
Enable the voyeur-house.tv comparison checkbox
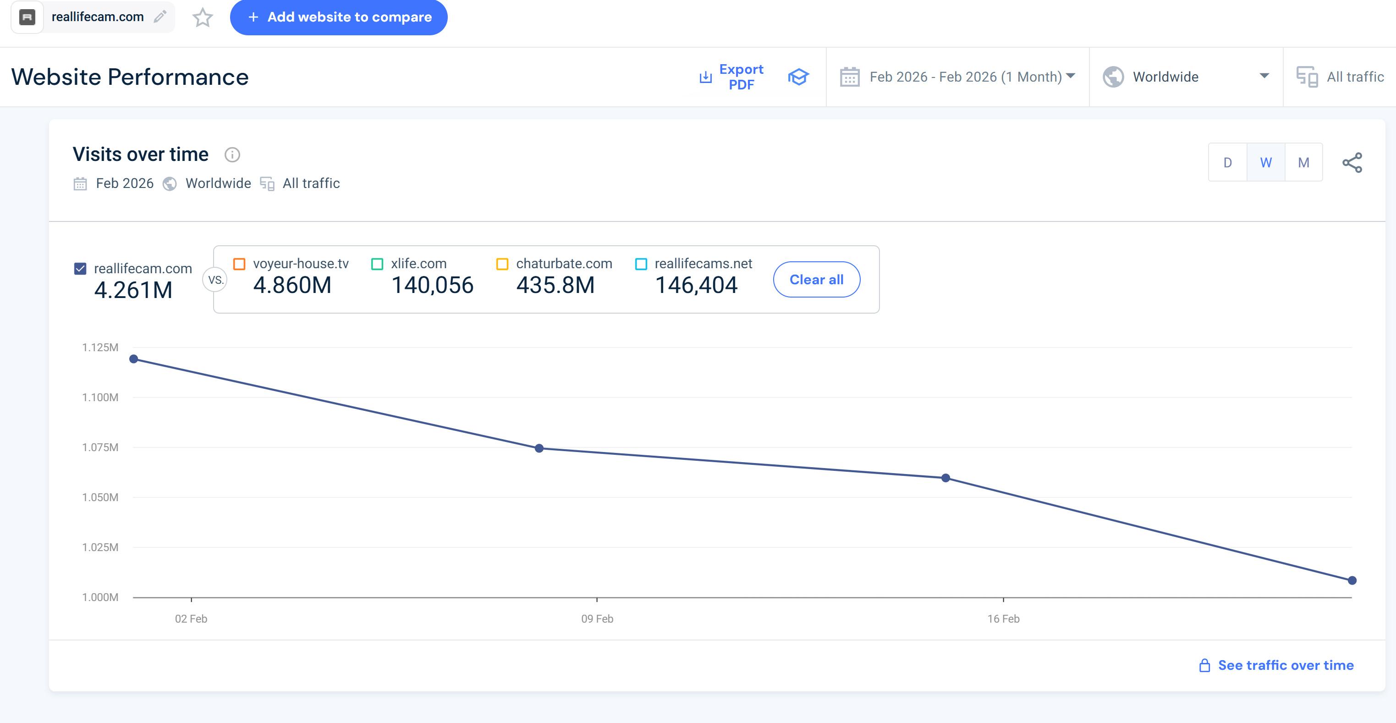[239, 264]
